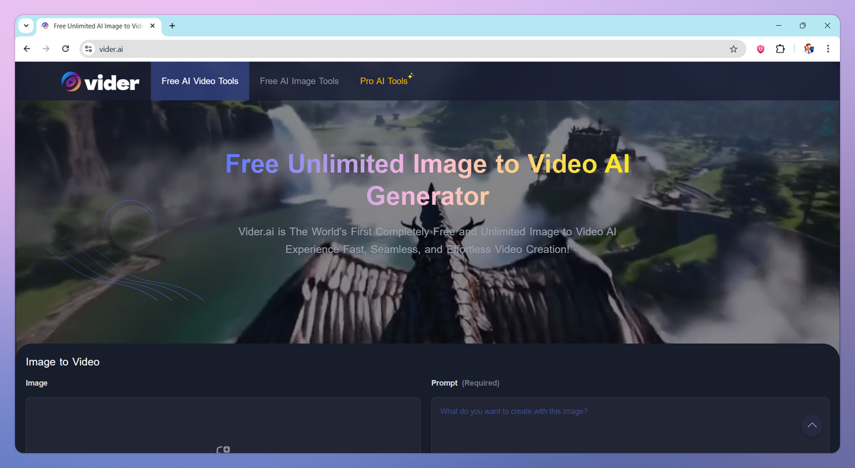Open the Chrome profile avatar
The width and height of the screenshot is (855, 468).
click(x=809, y=49)
